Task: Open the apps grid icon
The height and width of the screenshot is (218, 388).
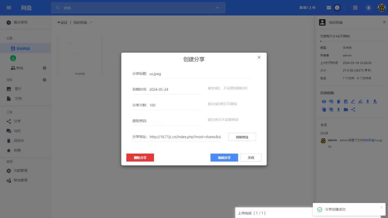Action: click(355, 8)
